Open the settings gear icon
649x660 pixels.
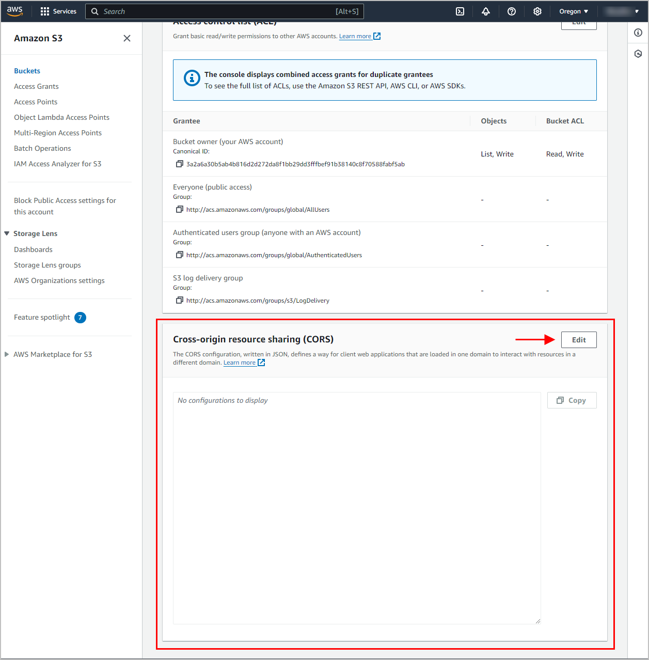coord(537,11)
